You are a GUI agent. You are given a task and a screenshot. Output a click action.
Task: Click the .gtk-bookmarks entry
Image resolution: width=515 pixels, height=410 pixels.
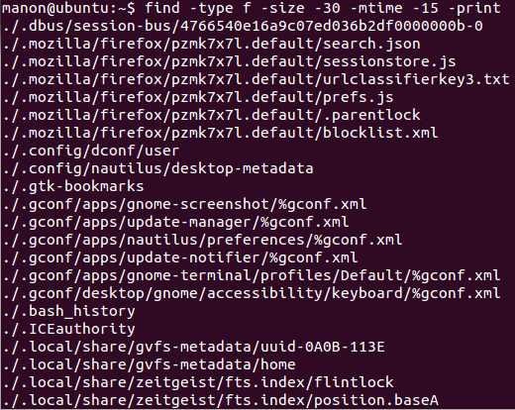(x=73, y=186)
